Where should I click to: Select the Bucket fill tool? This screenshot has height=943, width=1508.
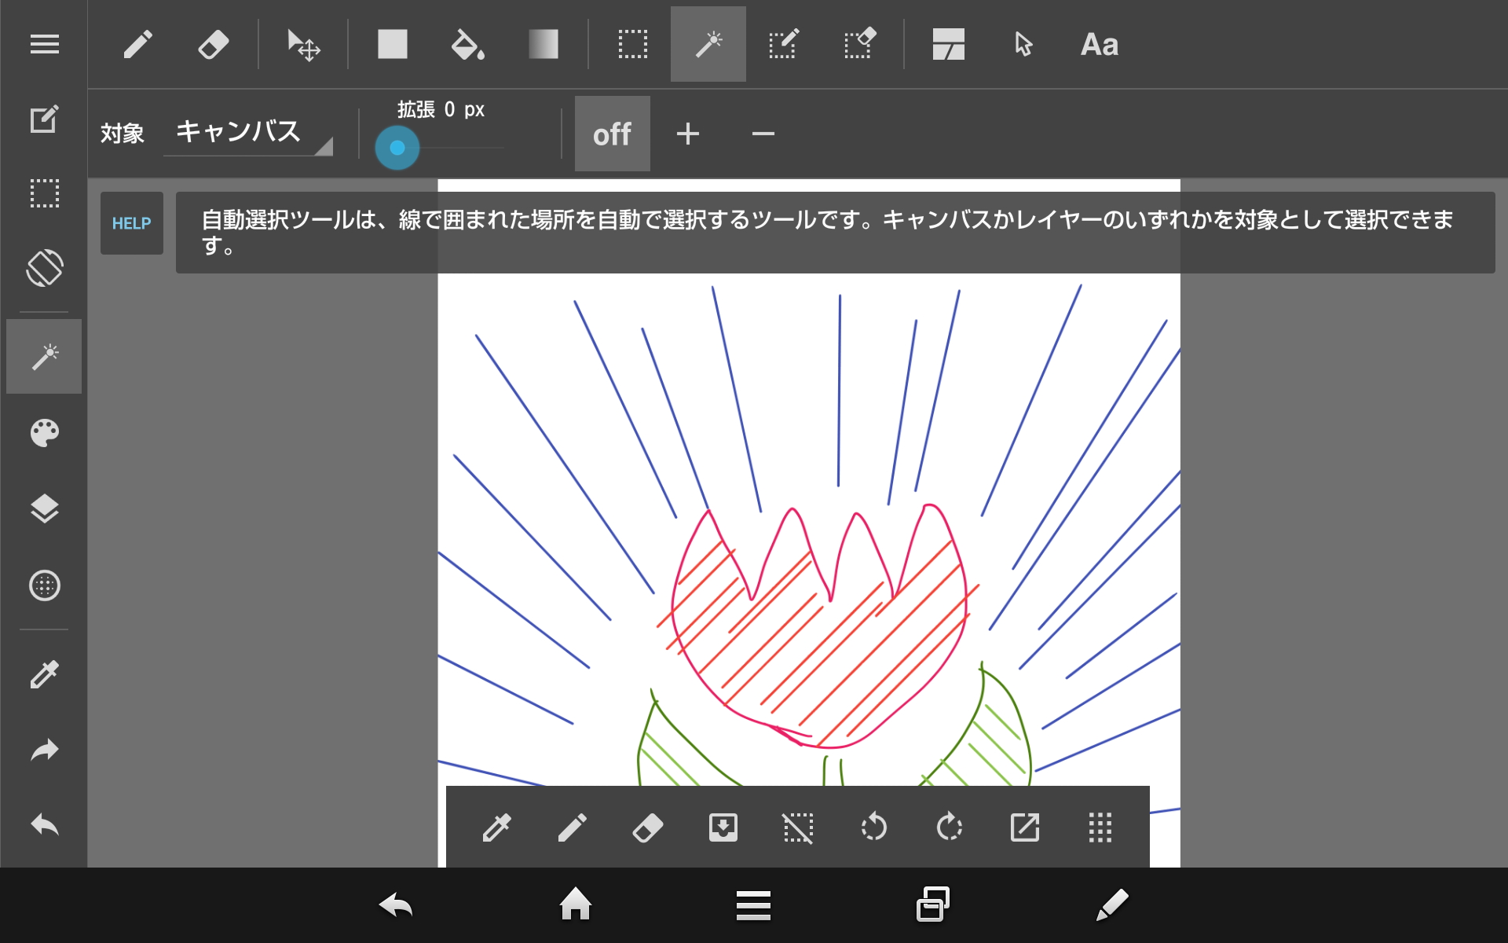click(467, 44)
